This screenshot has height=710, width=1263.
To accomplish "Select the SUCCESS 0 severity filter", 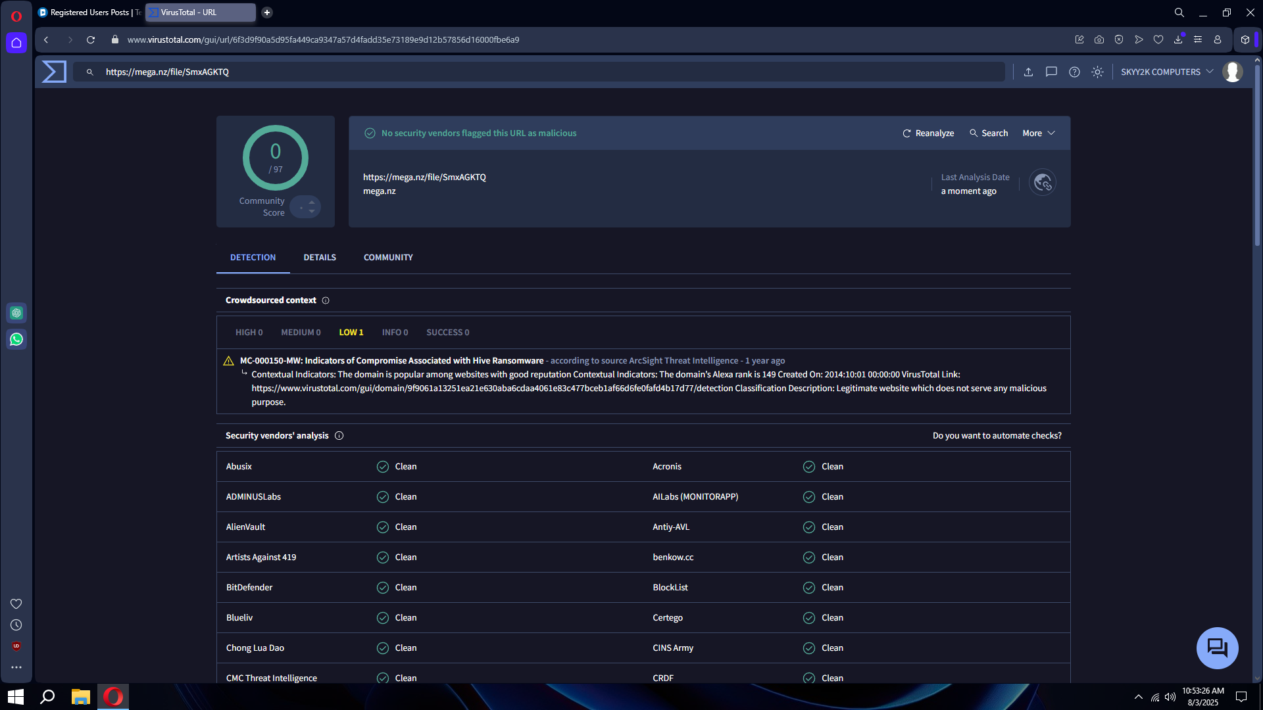I will pyautogui.click(x=448, y=333).
